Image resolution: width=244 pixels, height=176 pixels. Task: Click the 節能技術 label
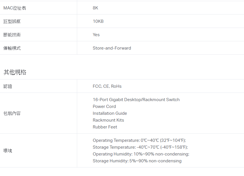(12, 35)
